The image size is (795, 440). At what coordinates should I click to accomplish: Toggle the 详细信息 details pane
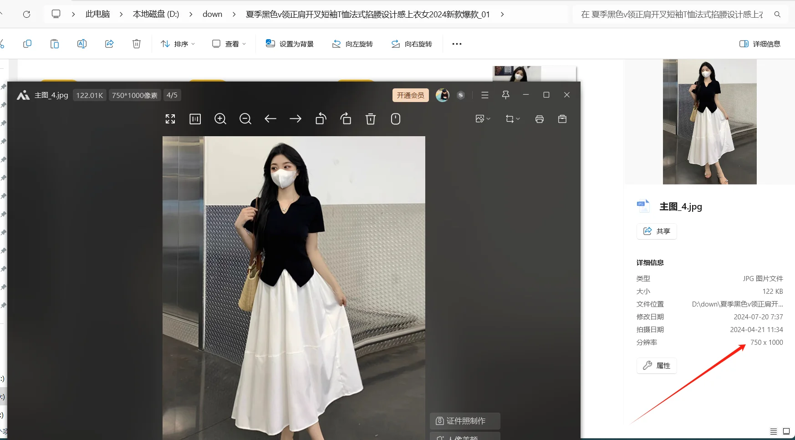coord(759,43)
